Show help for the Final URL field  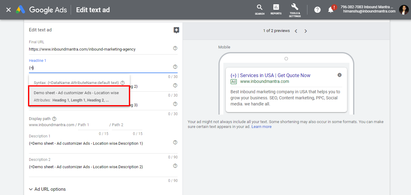point(175,48)
